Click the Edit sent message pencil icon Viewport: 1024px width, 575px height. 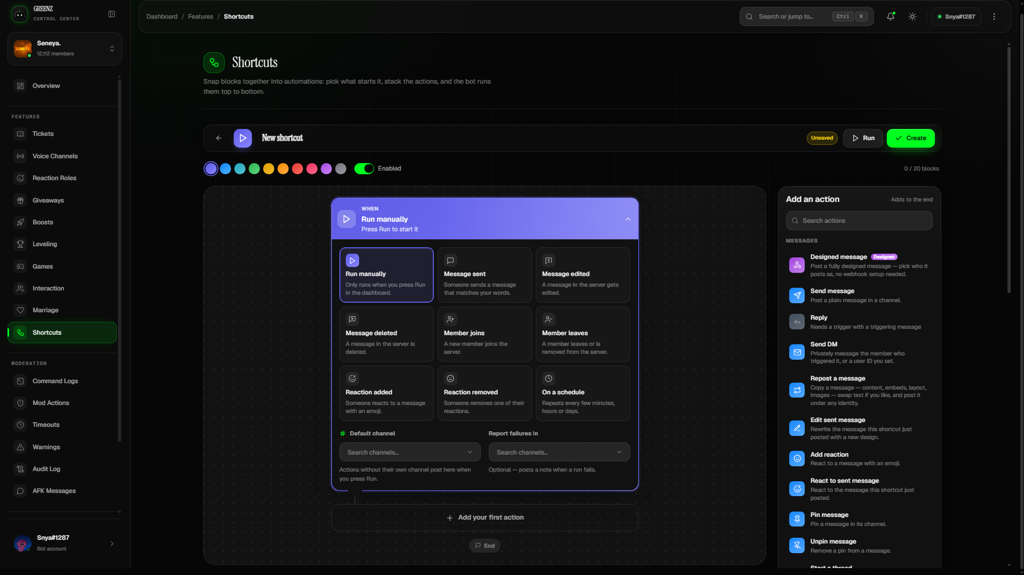point(797,428)
